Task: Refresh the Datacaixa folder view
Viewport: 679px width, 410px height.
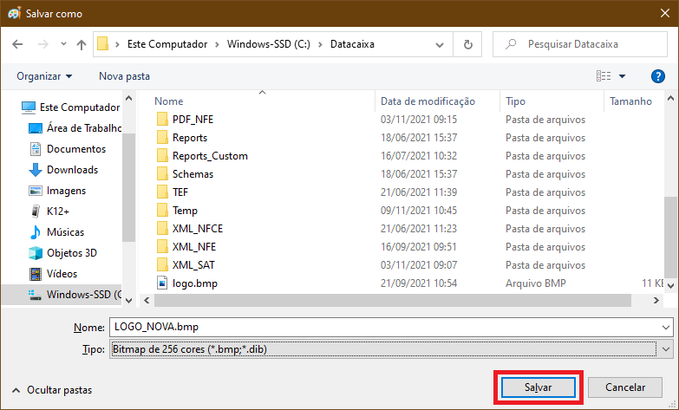Action: (x=468, y=44)
